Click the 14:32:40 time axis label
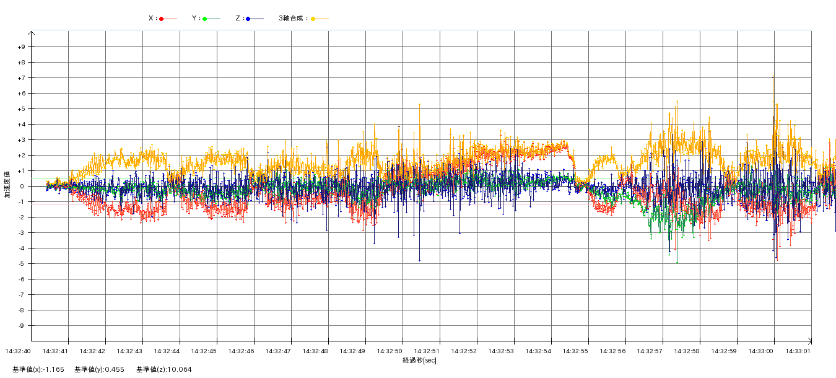Image resolution: width=836 pixels, height=378 pixels. [x=18, y=351]
